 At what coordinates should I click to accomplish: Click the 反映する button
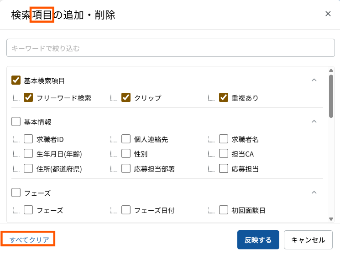[x=258, y=240]
